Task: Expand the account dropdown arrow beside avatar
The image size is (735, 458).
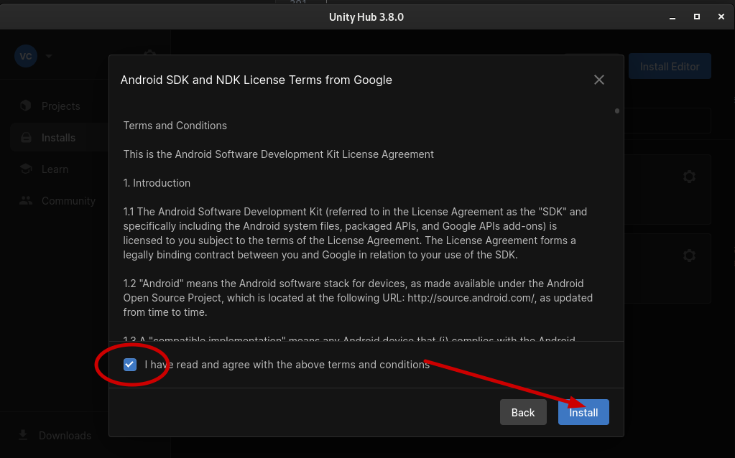Action: click(x=49, y=56)
